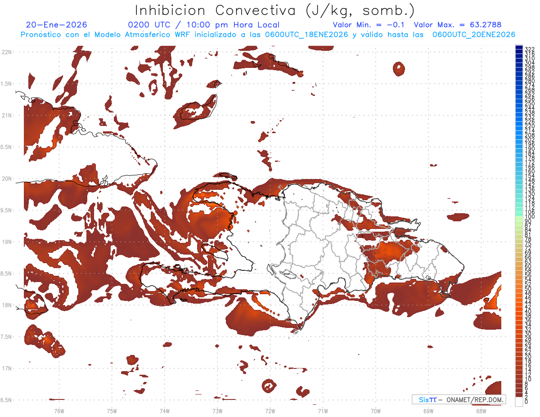Click the '7.5N' latitude label
This screenshot has height=417, width=540.
click(x=7, y=337)
